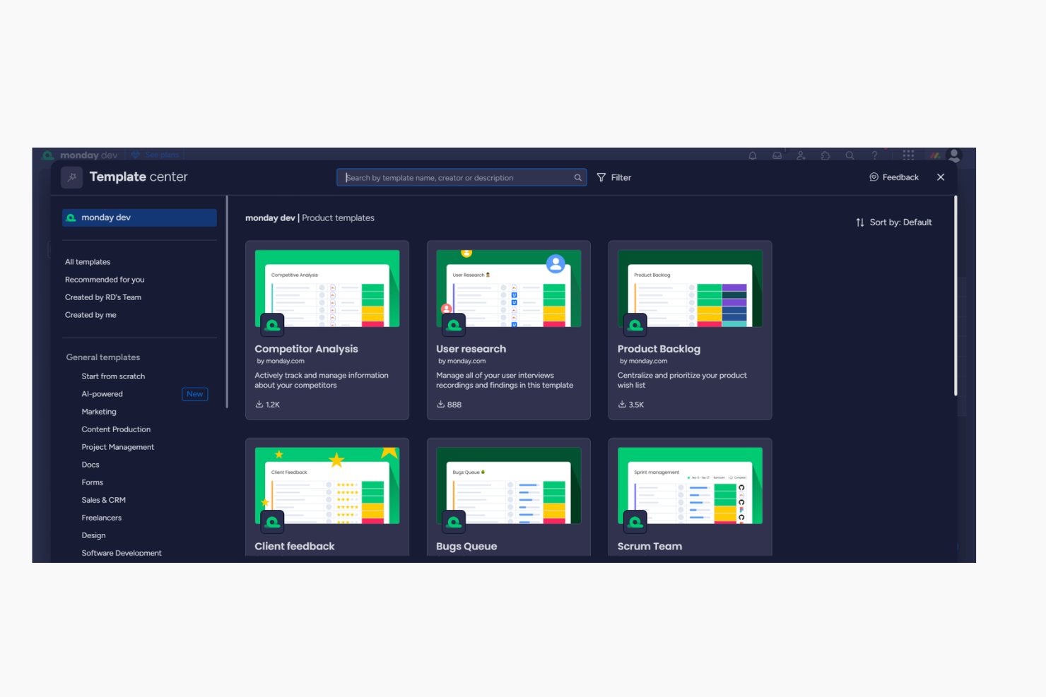Click download count 888 on User research

pyautogui.click(x=449, y=405)
